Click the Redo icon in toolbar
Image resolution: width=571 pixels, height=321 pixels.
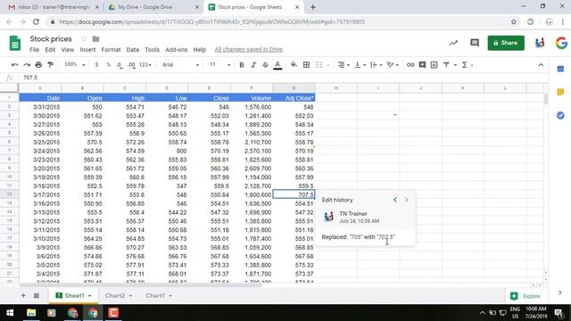[x=27, y=65]
